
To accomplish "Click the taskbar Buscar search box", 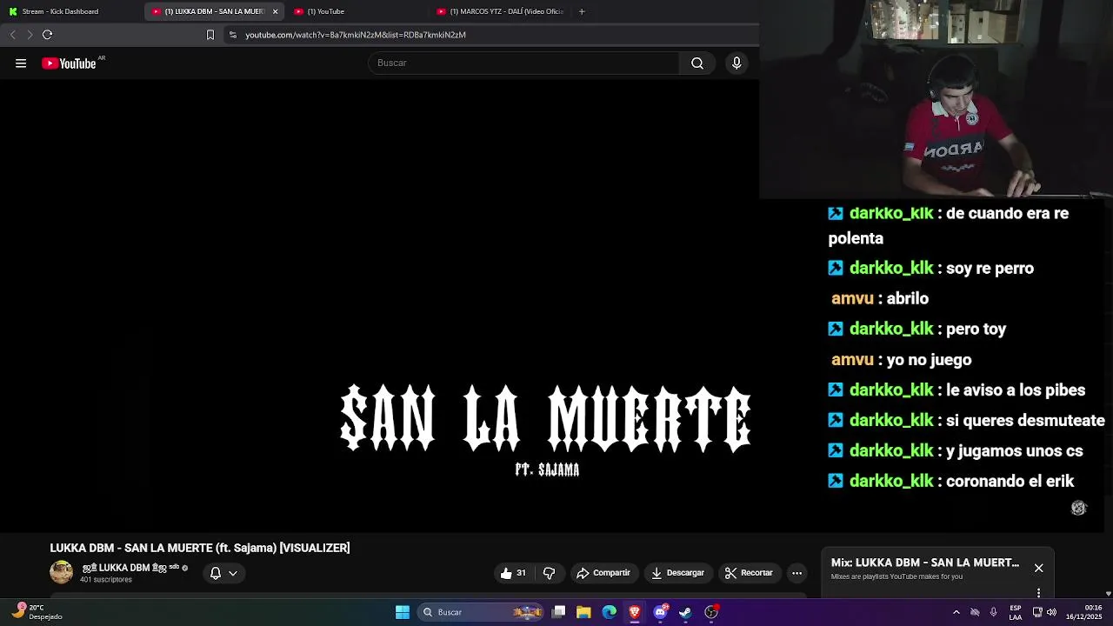I will (481, 612).
